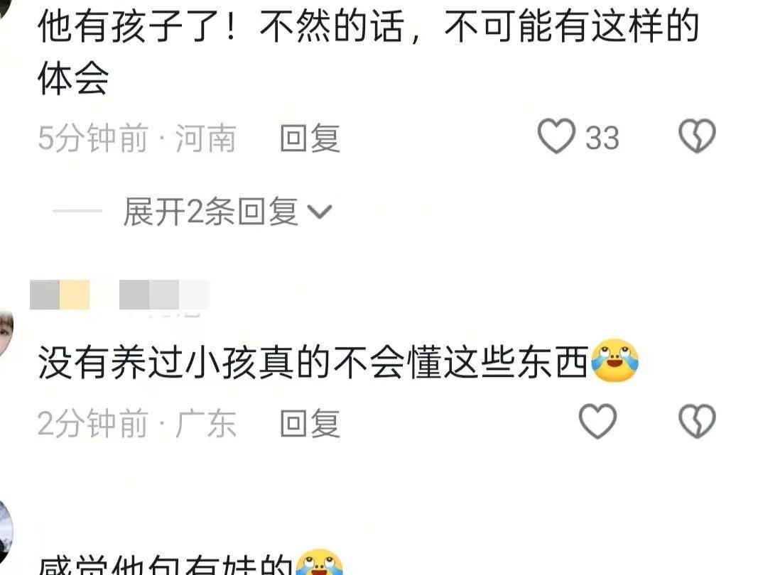Tap the emoji after 感觉他包有娃的

click(319, 564)
